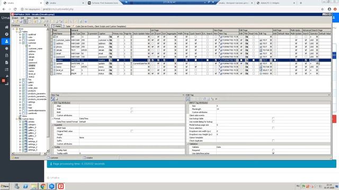Open Operator dropdown in selected creatre row
Screen dimensions: 339x190
point(317,60)
